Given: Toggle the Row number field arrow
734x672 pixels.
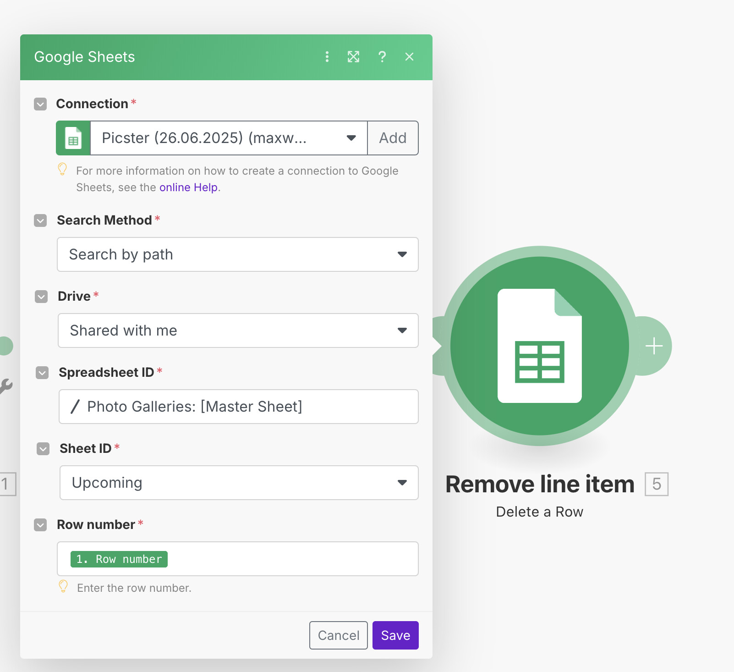Looking at the screenshot, I should pyautogui.click(x=40, y=525).
